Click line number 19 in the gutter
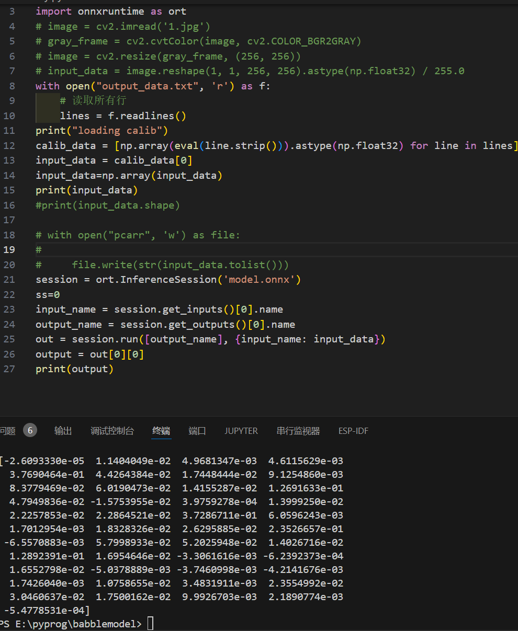This screenshot has height=631, width=518. tap(9, 249)
